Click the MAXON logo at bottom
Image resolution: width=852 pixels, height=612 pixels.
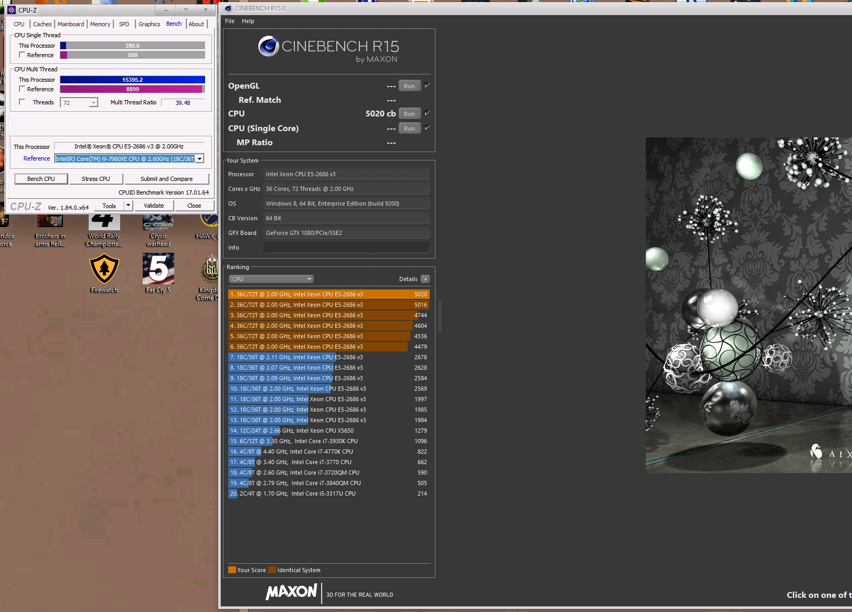tap(291, 593)
